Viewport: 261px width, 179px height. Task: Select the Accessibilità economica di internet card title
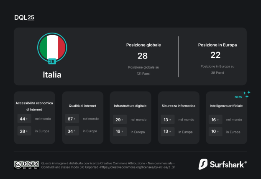[35, 106]
